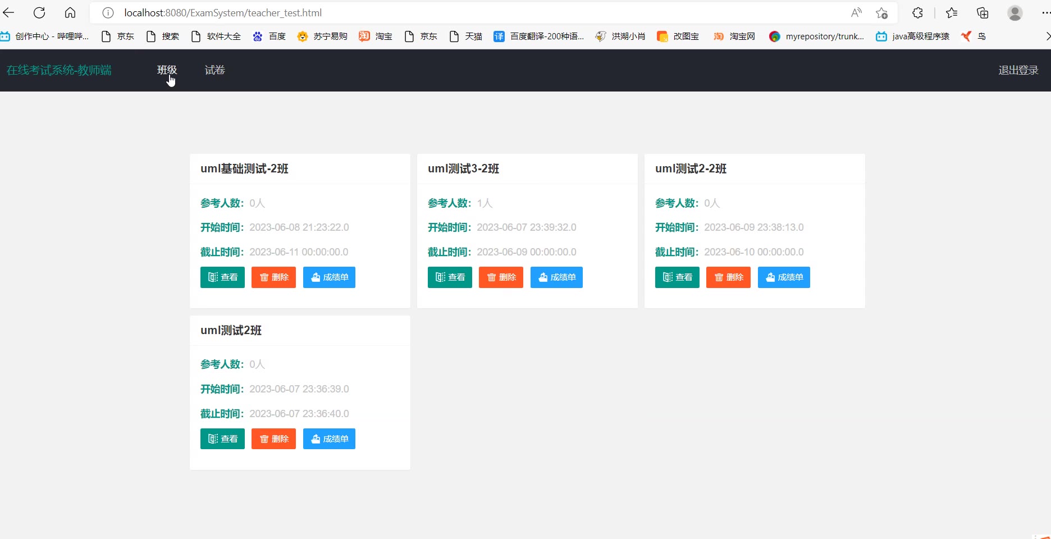Open the favorites star list icon
This screenshot has width=1051, height=539.
coord(952,13)
